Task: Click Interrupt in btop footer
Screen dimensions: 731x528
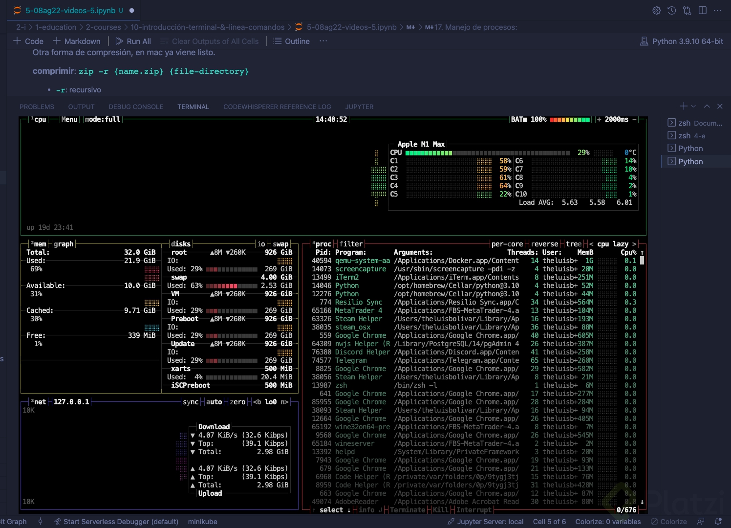Action: point(474,510)
